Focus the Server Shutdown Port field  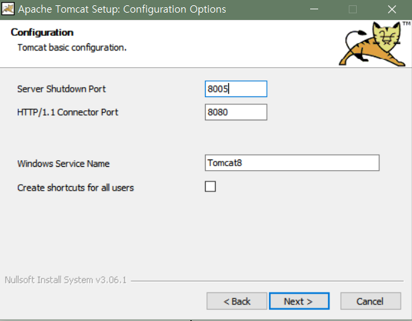coord(236,88)
